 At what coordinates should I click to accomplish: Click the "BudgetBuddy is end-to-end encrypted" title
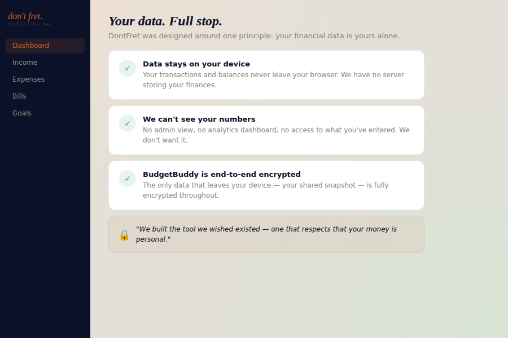pos(222,175)
